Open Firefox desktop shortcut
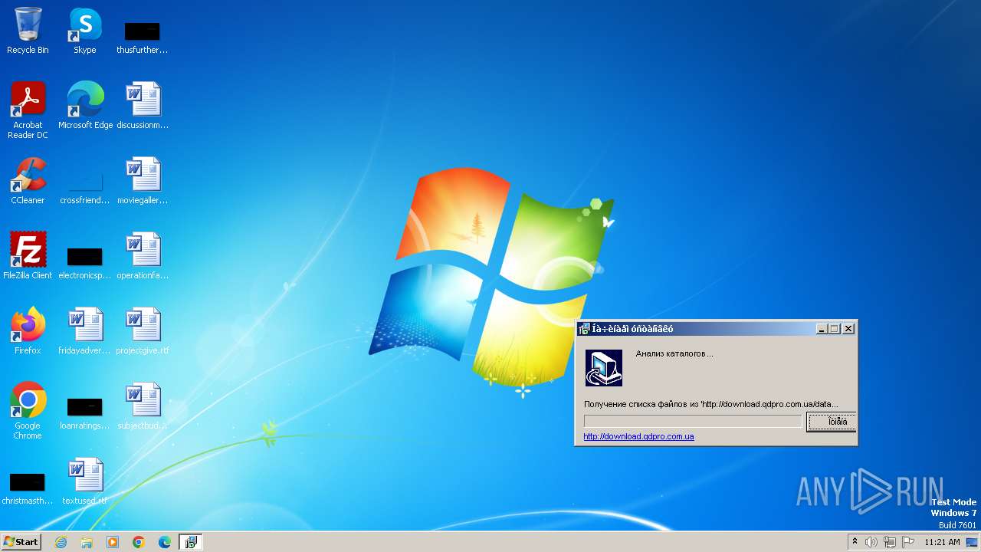 pyautogui.click(x=28, y=330)
